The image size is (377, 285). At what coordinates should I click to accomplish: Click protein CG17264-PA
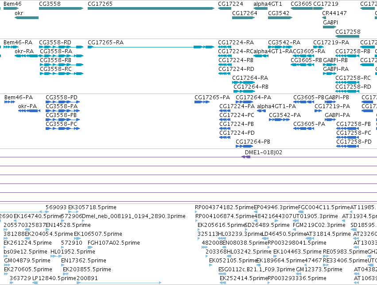244,102
